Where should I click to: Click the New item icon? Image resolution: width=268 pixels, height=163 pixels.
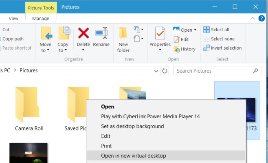(137, 29)
